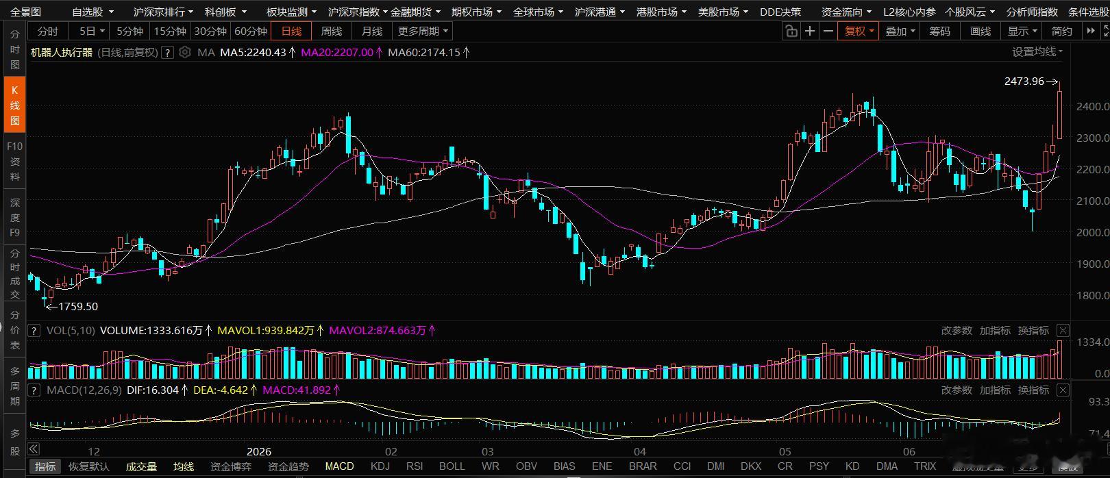1110x478 pixels.
Task: Open 港股市场 menu
Action: (661, 12)
